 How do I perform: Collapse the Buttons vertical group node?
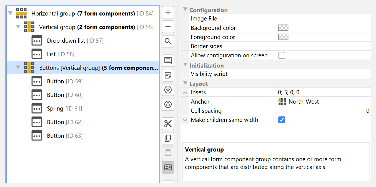pos(18,68)
